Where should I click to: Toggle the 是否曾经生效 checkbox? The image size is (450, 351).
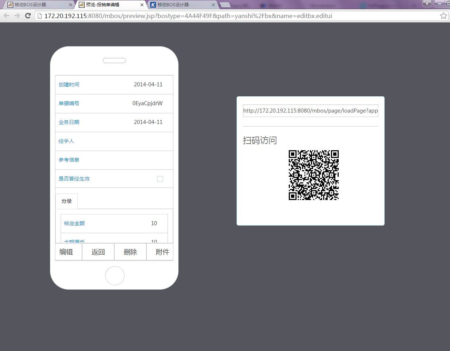(160, 179)
